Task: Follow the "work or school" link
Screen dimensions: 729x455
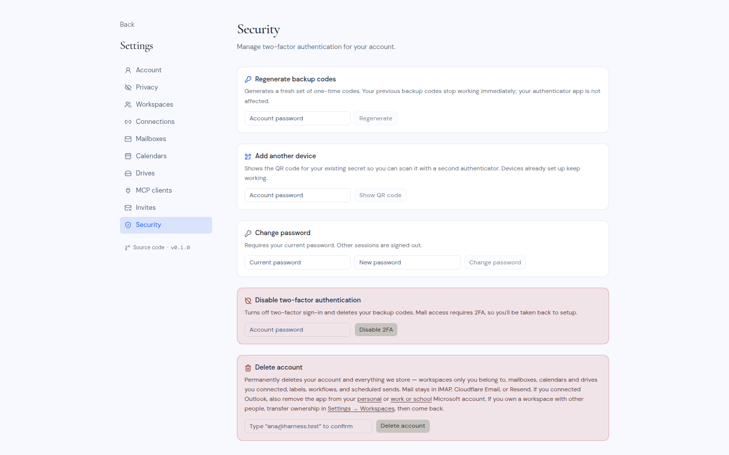Action: pyautogui.click(x=411, y=399)
